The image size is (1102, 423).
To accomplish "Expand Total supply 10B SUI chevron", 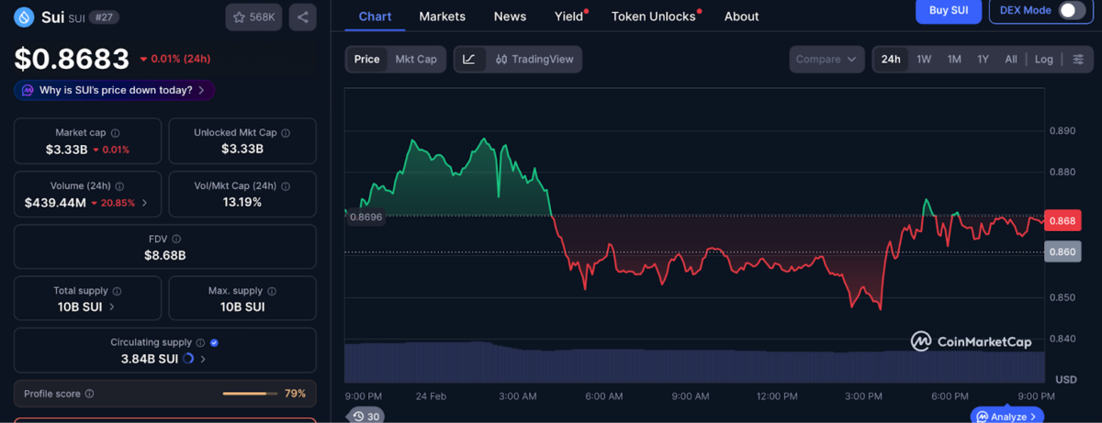I will [112, 307].
